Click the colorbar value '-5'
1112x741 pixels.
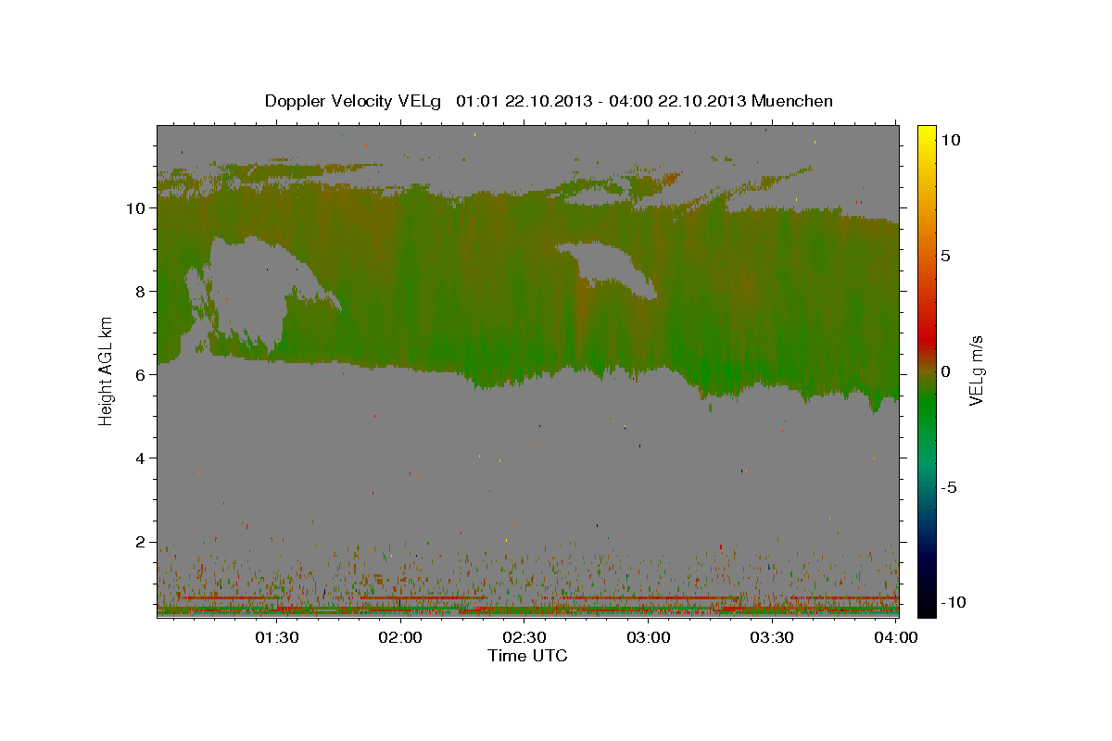950,487
